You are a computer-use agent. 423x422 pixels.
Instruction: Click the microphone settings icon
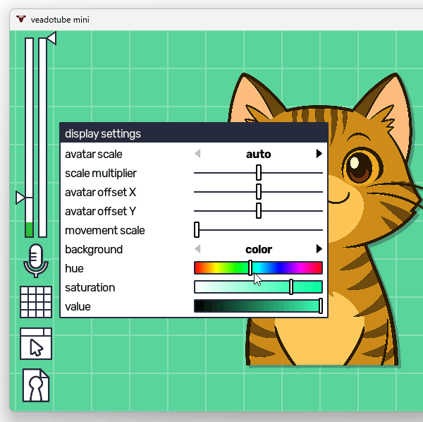(36, 260)
